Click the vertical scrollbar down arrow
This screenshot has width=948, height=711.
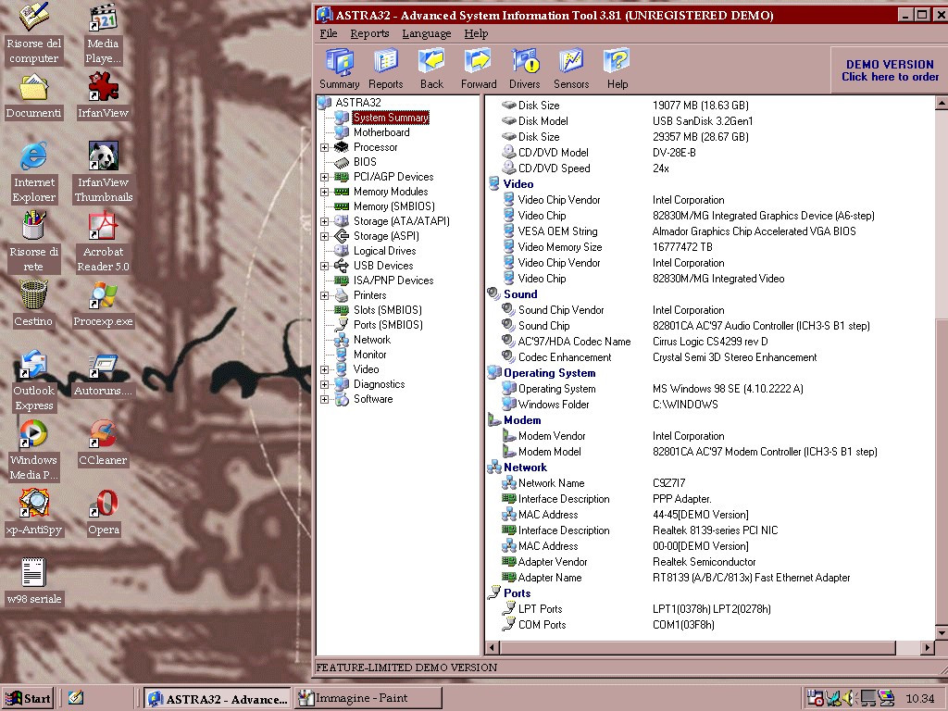click(x=941, y=632)
